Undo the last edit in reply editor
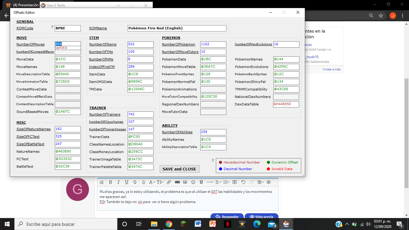The height and width of the screenshot is (230, 409). [x=243, y=182]
